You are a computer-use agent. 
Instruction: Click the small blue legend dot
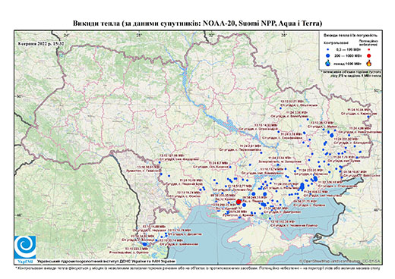[328, 49]
